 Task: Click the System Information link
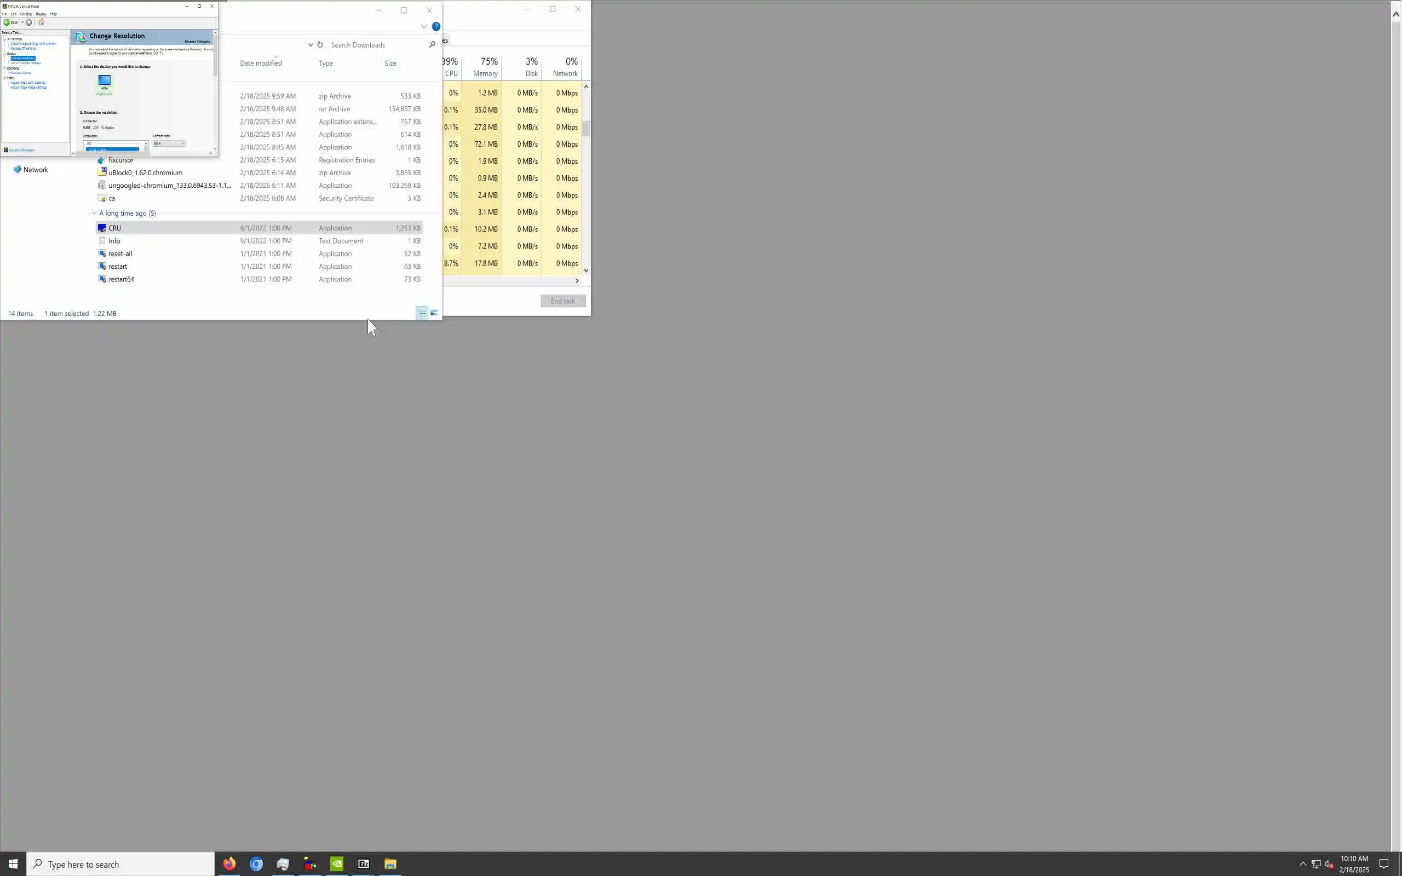[x=21, y=150]
